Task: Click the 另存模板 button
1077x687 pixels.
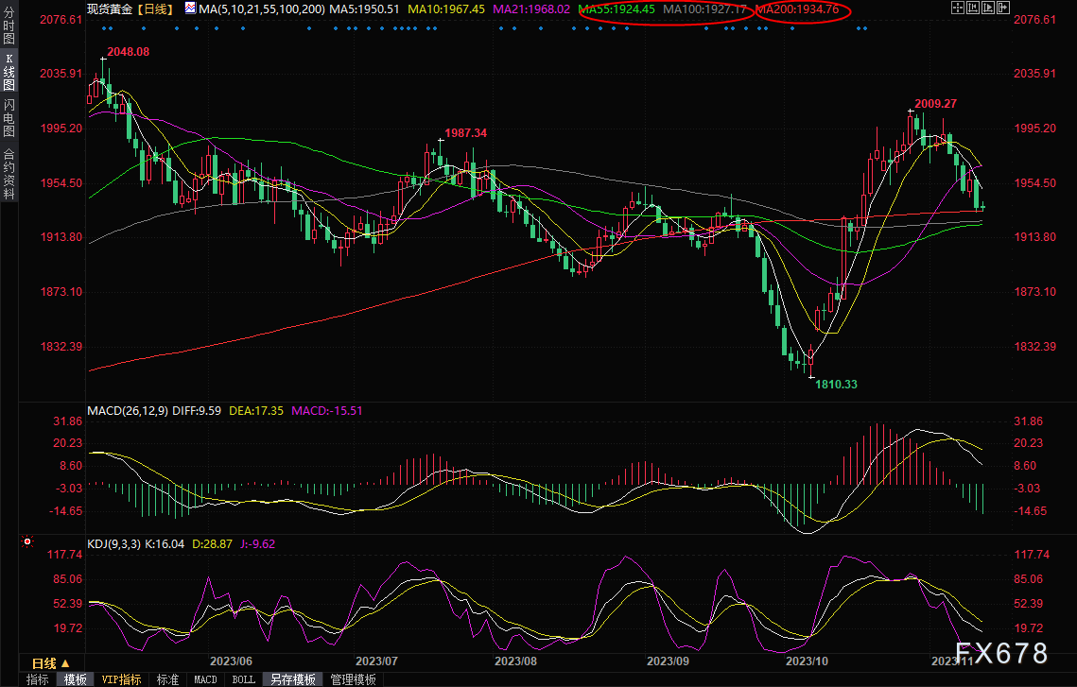Action: point(293,679)
